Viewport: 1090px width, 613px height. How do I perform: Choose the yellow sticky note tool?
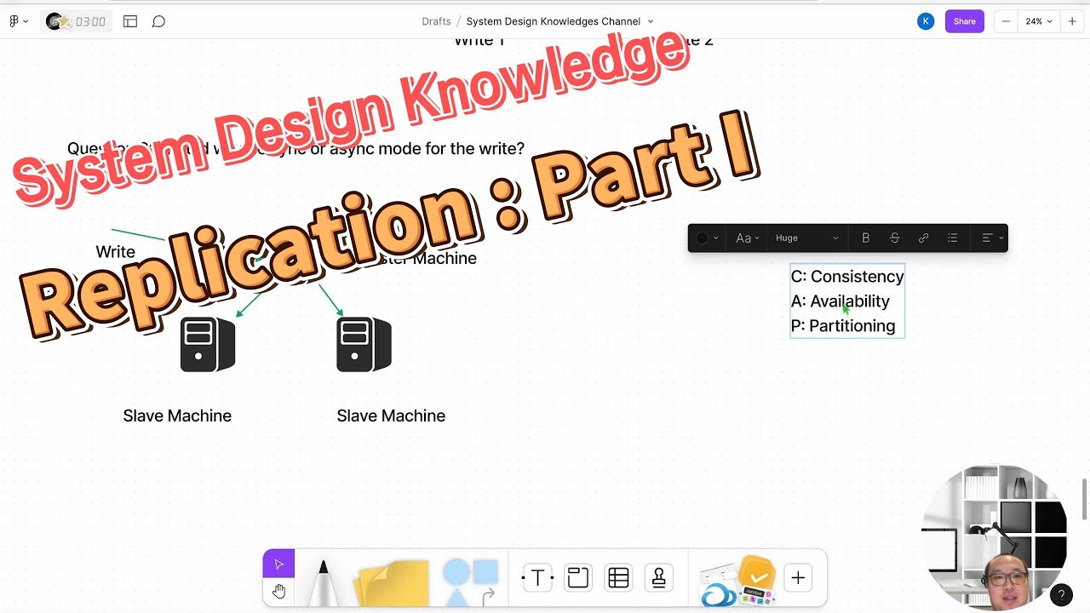392,583
